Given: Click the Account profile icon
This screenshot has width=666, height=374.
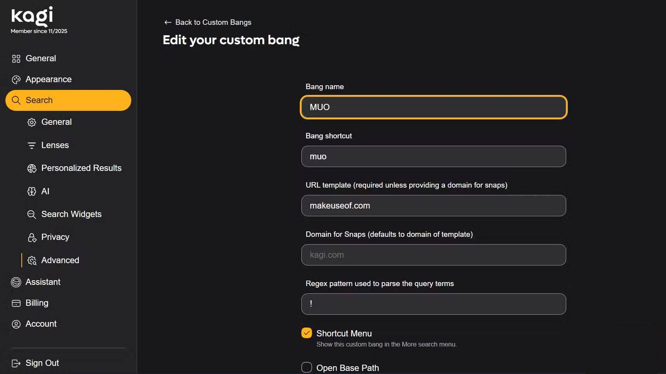Looking at the screenshot, I should [x=16, y=324].
